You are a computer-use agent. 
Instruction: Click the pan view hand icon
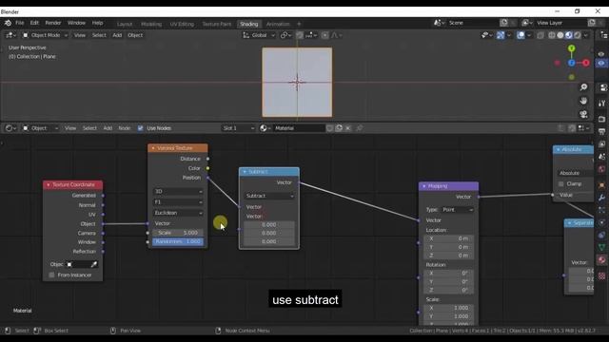pos(583,101)
